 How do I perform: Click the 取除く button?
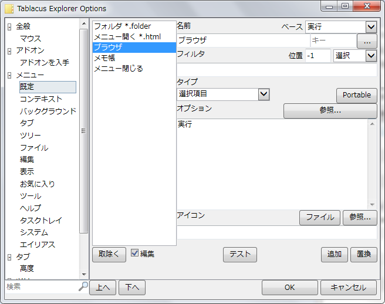[x=109, y=254]
